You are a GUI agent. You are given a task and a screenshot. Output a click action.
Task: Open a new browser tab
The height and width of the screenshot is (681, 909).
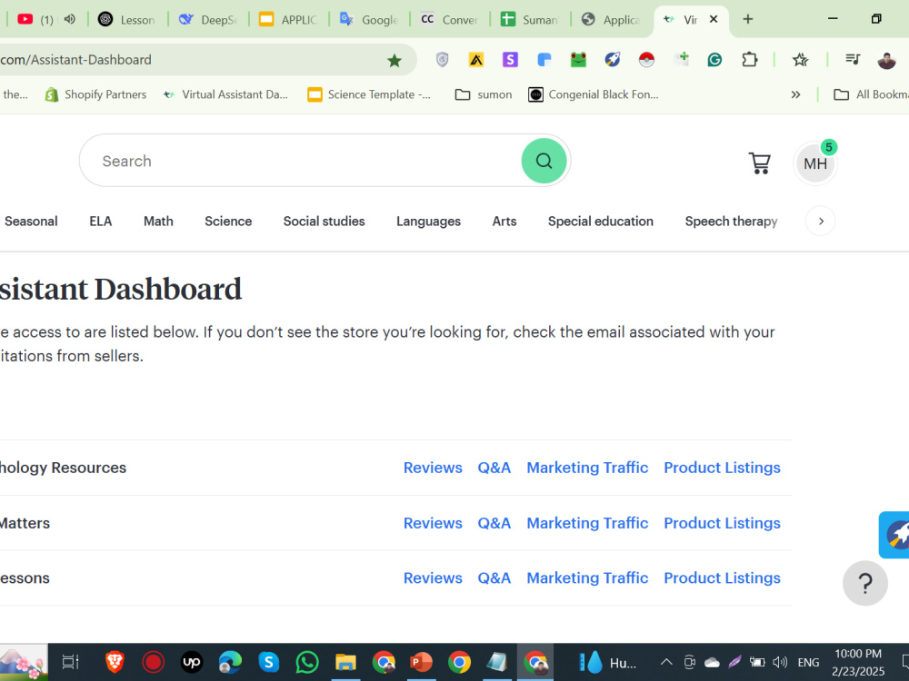coord(748,19)
